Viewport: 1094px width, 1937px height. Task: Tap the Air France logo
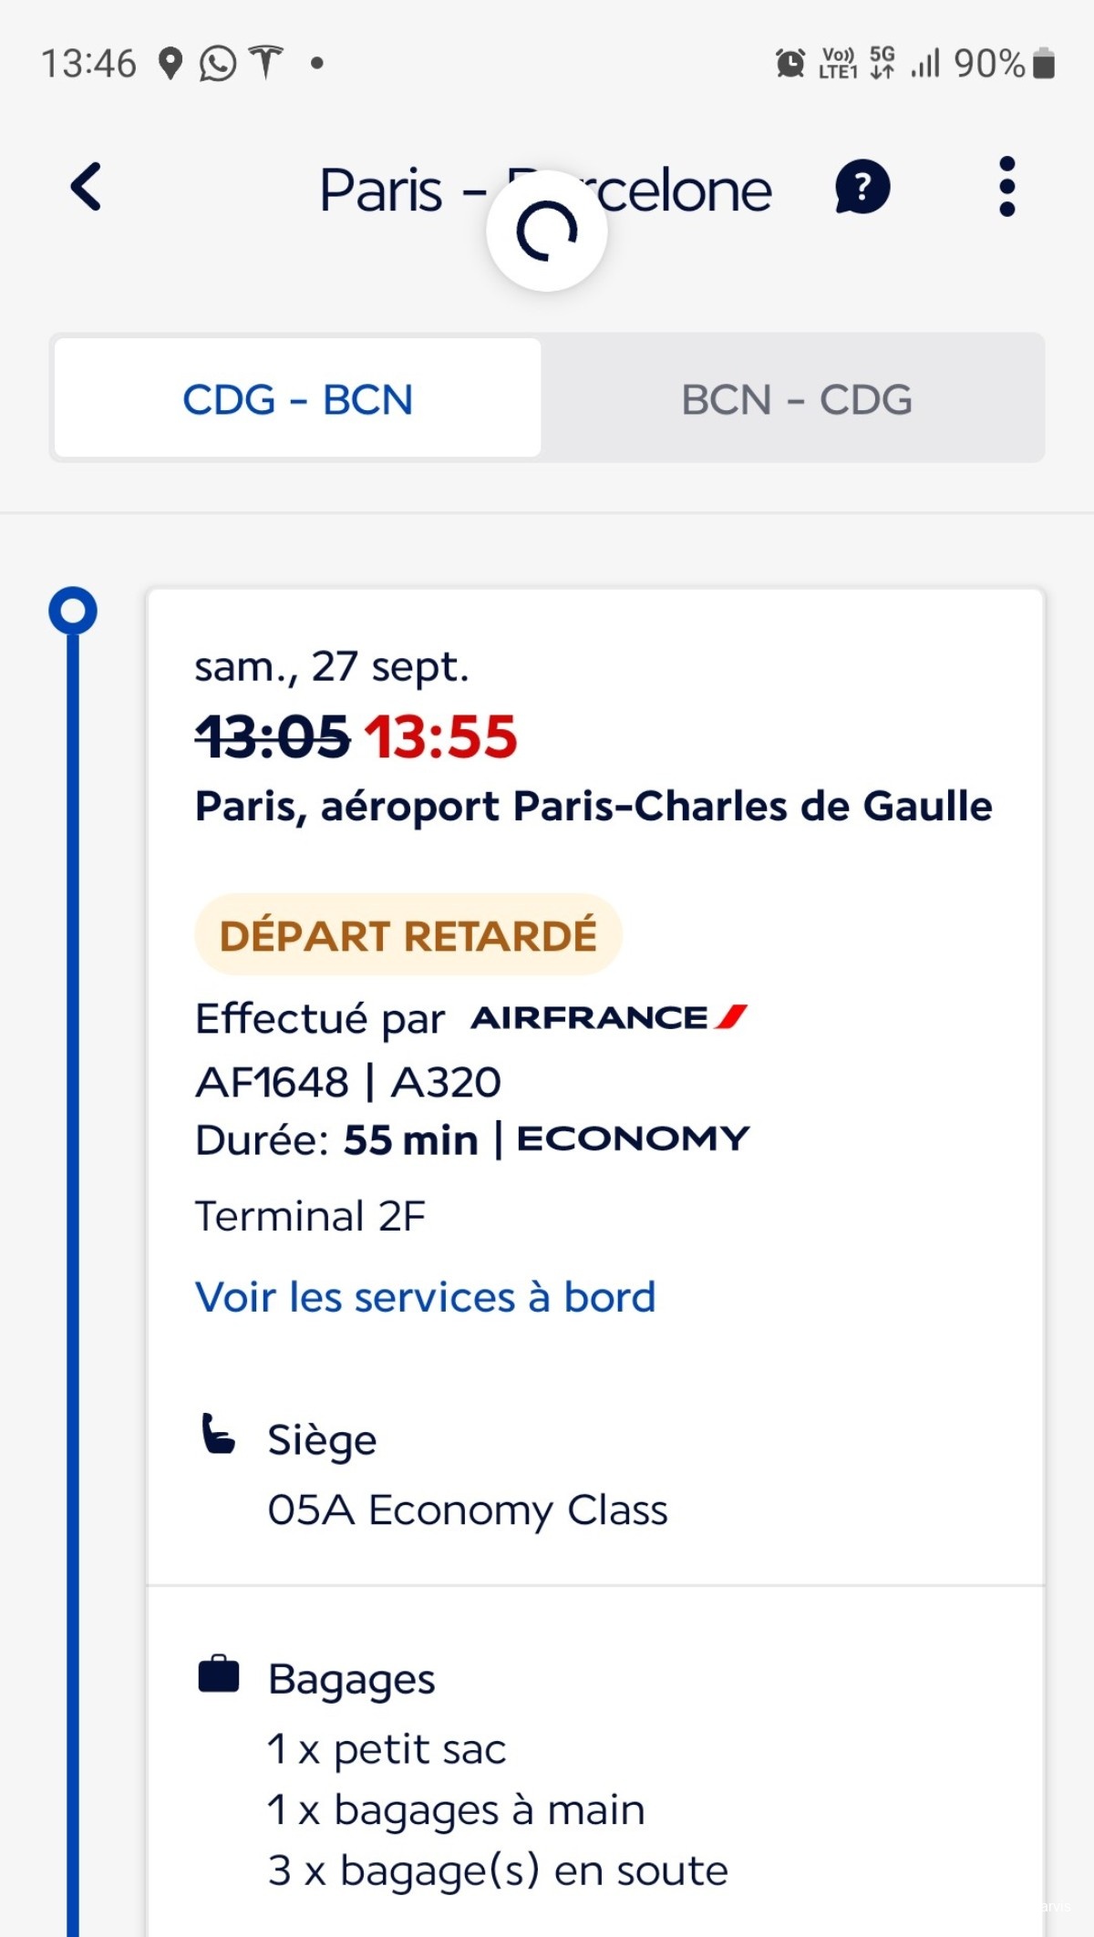(x=609, y=1017)
